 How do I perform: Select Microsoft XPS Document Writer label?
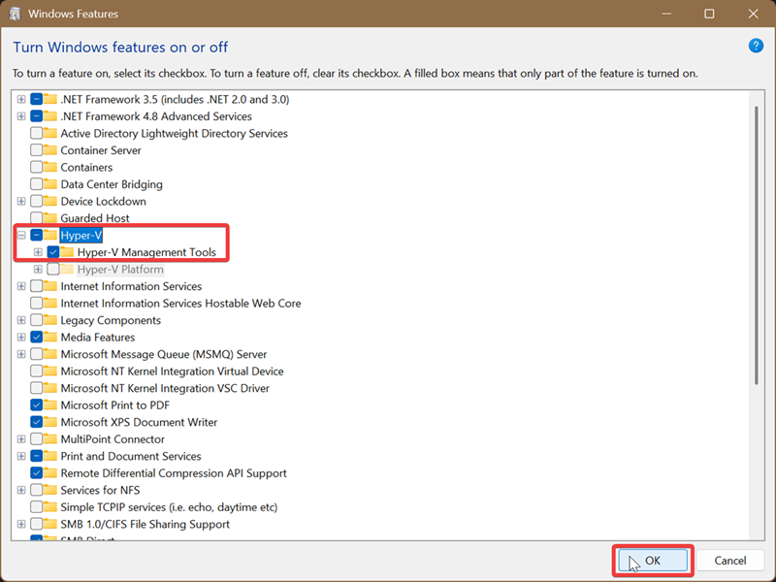(x=139, y=422)
